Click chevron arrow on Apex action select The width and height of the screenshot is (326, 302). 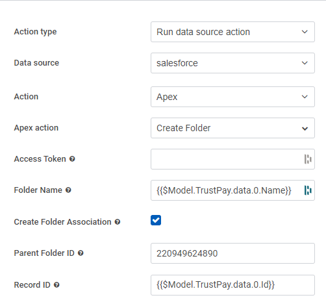[x=305, y=129]
